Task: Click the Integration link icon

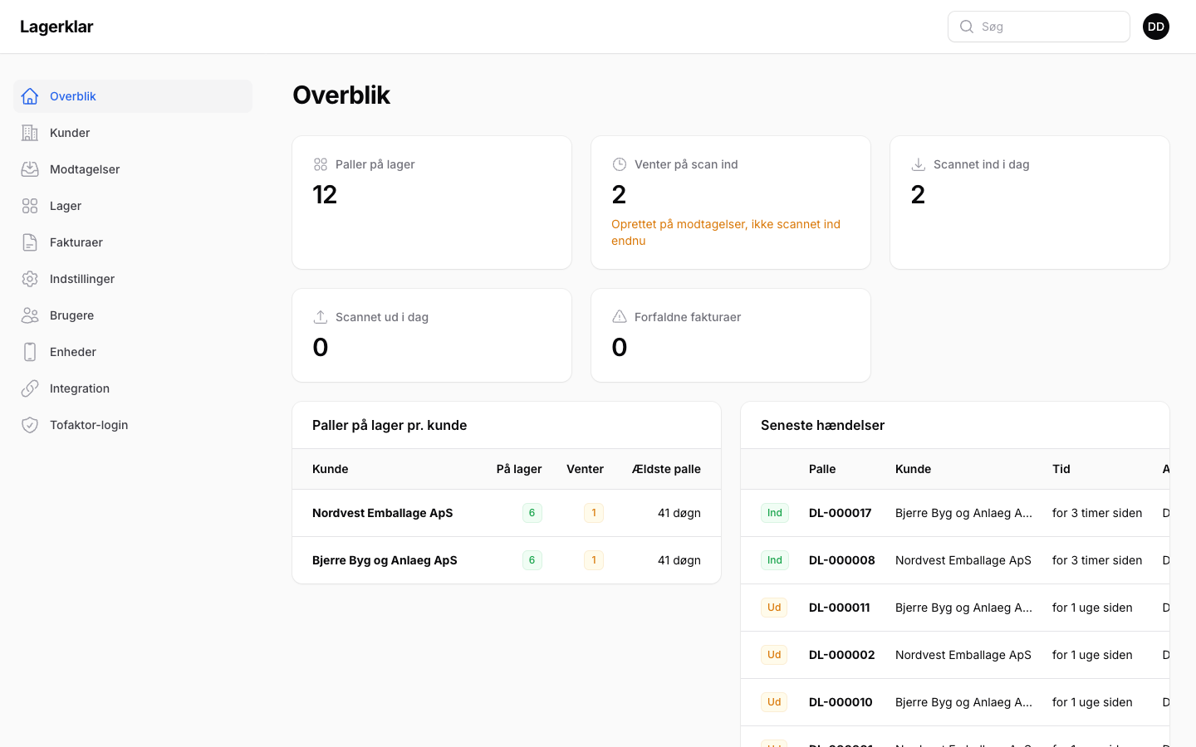Action: [30, 388]
